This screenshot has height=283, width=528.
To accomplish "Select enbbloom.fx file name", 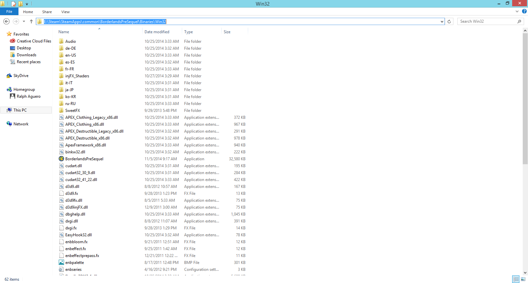I will click(x=77, y=242).
